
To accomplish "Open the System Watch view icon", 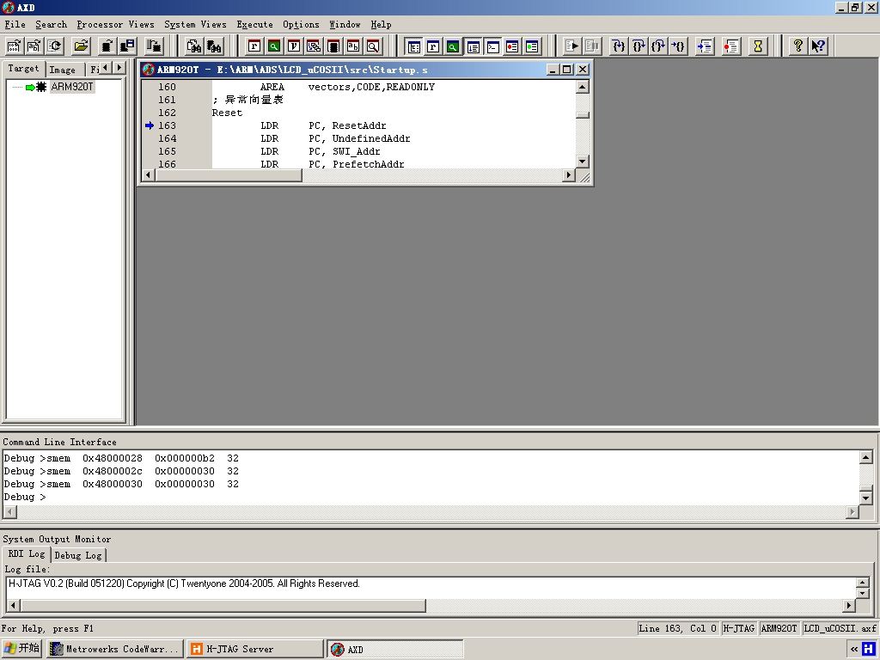I will [x=453, y=46].
